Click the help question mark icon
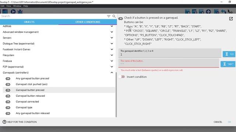 tap(4, 122)
